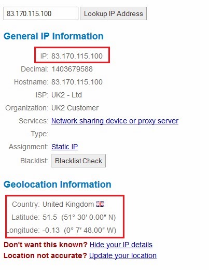Click the General IP Information heading
Image resolution: width=209 pixels, height=270 pixels.
(x=53, y=36)
